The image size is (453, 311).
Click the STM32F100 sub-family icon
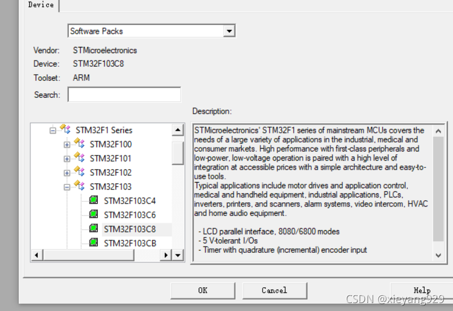(79, 143)
